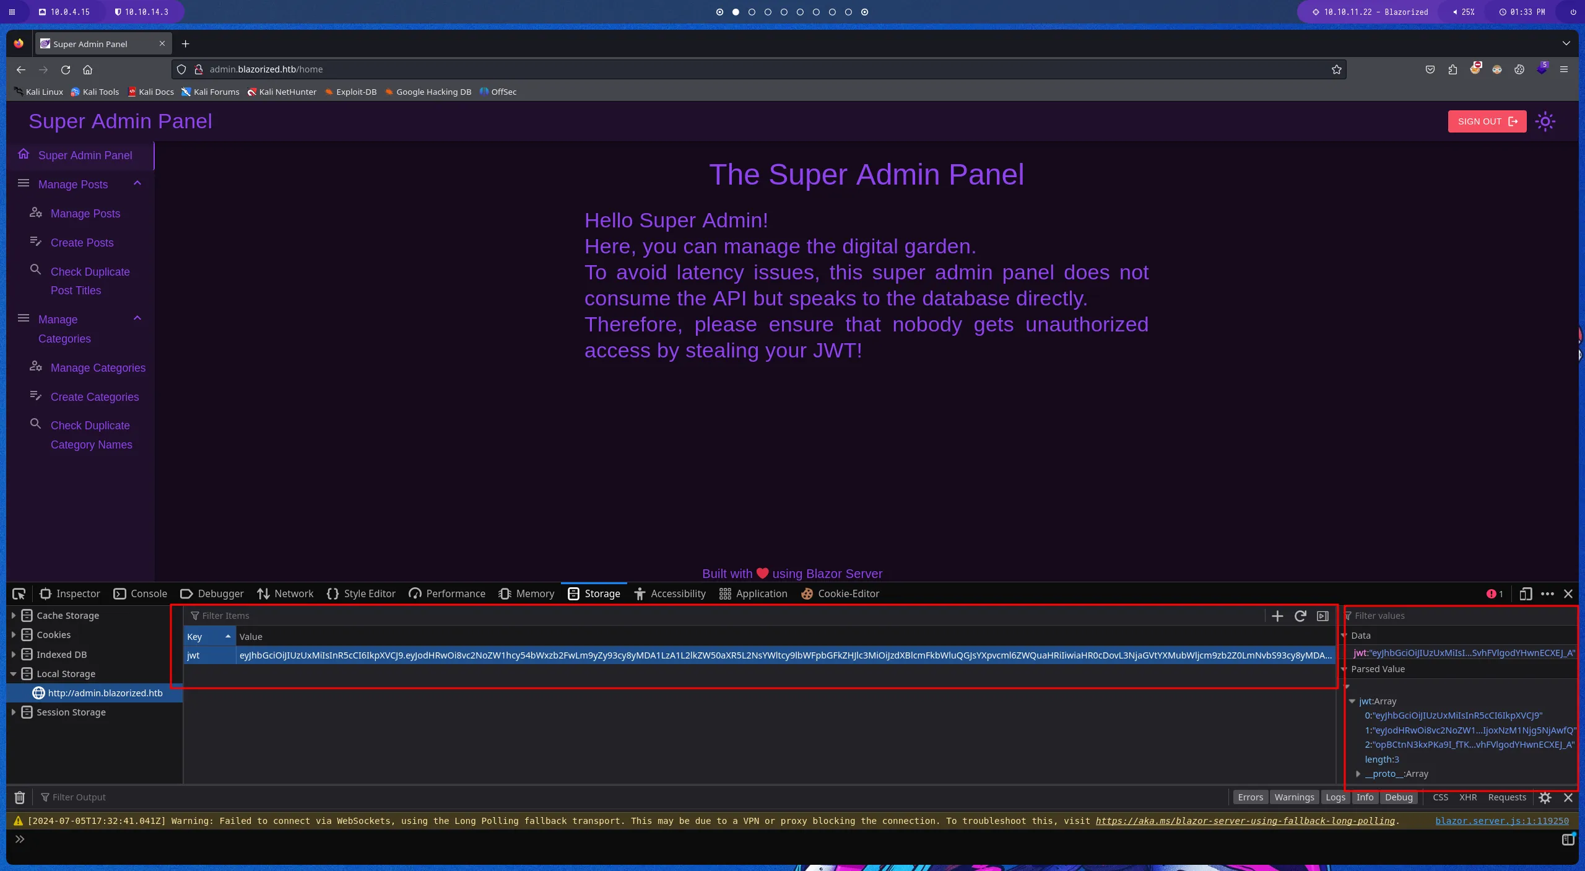Switch to the Network devtools tab
This screenshot has width=1585, height=871.
pos(285,593)
